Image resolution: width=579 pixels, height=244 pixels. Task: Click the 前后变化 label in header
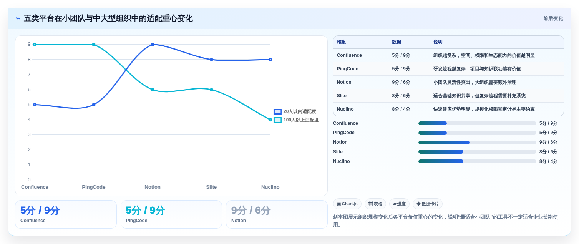click(553, 18)
